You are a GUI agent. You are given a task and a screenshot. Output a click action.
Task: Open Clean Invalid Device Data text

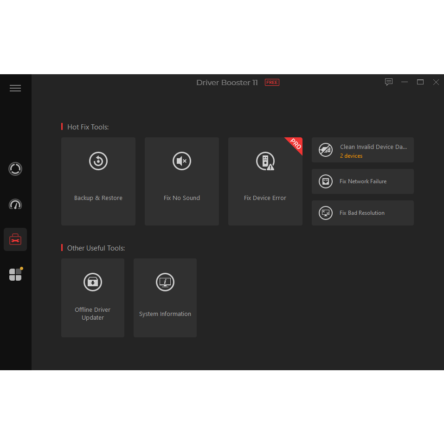point(373,147)
